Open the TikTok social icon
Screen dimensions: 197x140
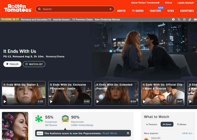pyautogui.click(x=190, y=19)
